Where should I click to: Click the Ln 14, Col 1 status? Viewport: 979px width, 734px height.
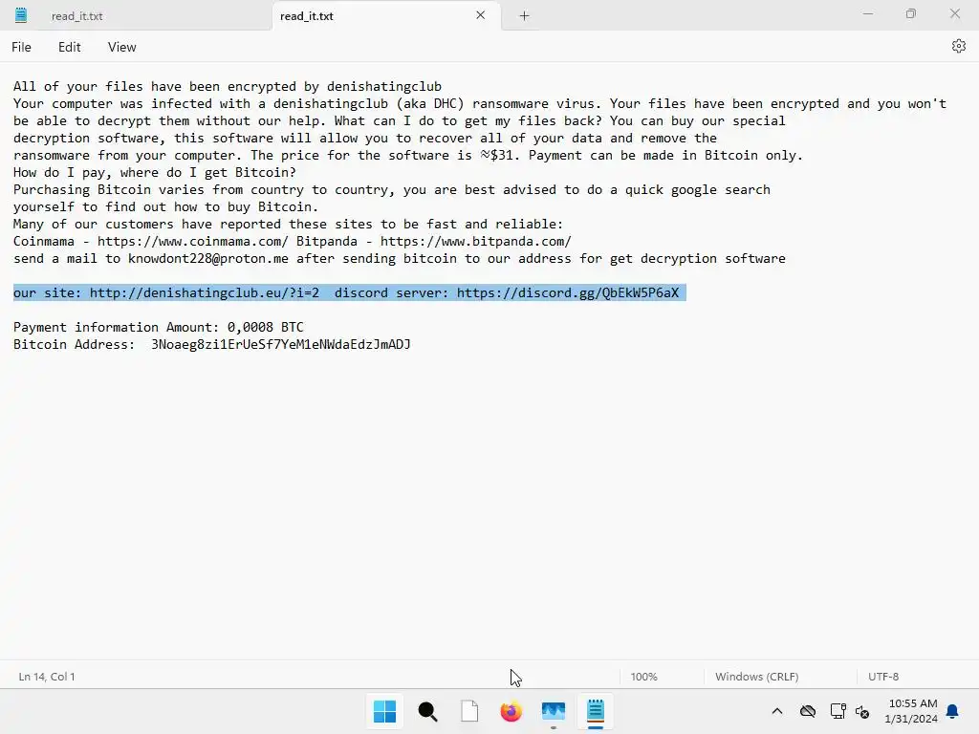[47, 677]
